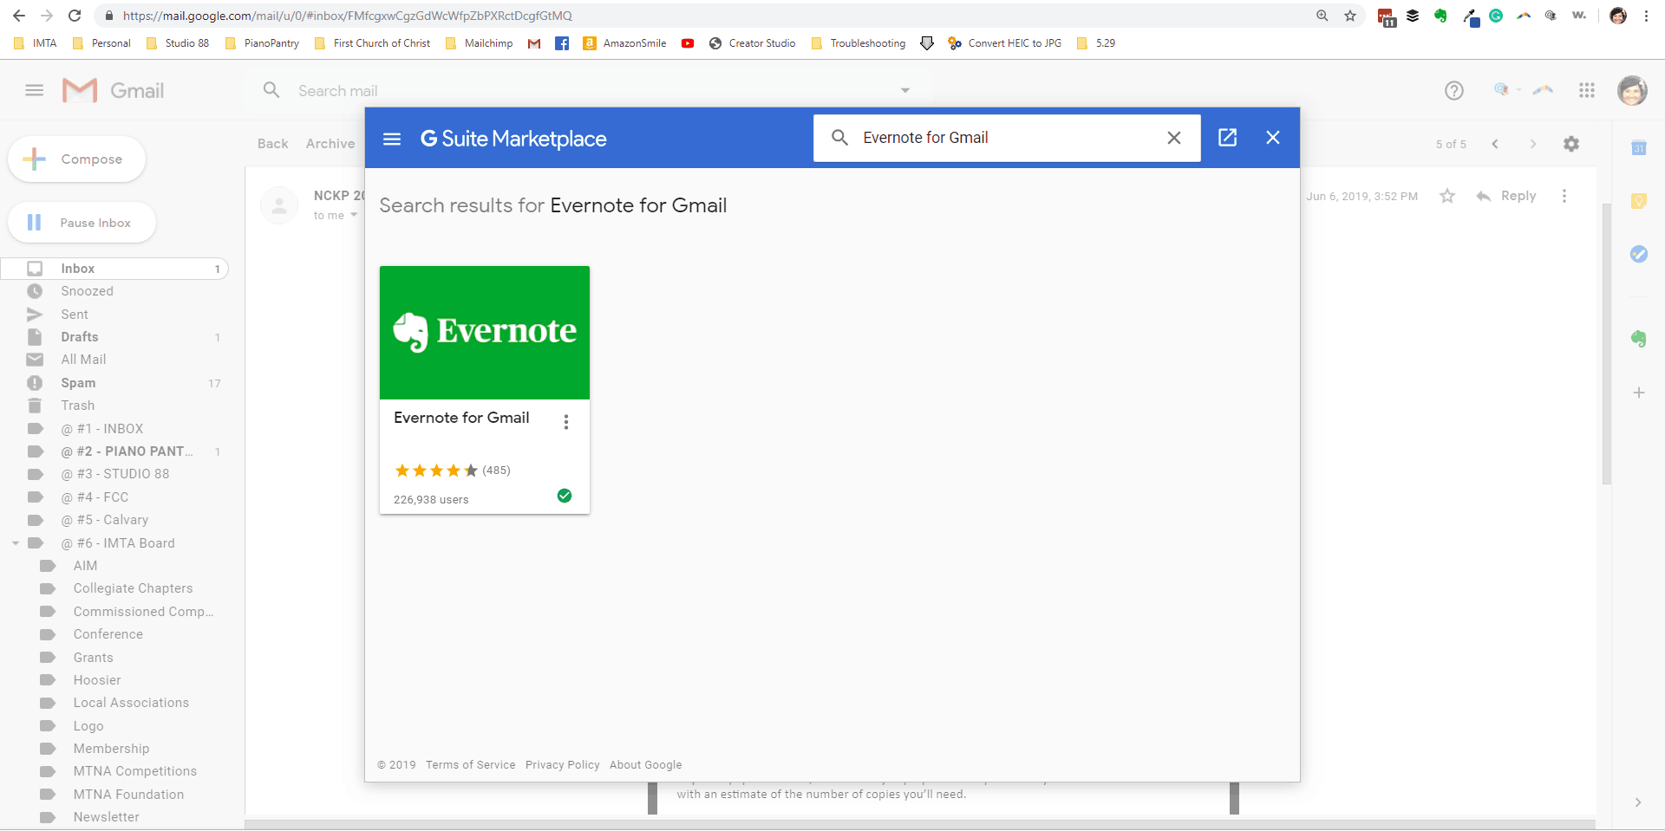This screenshot has width=1665, height=831.
Task: Go to newer message arrow
Action: (x=1495, y=144)
